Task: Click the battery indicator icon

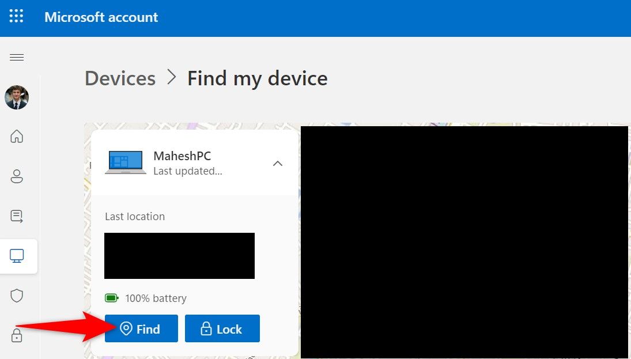Action: tap(111, 298)
